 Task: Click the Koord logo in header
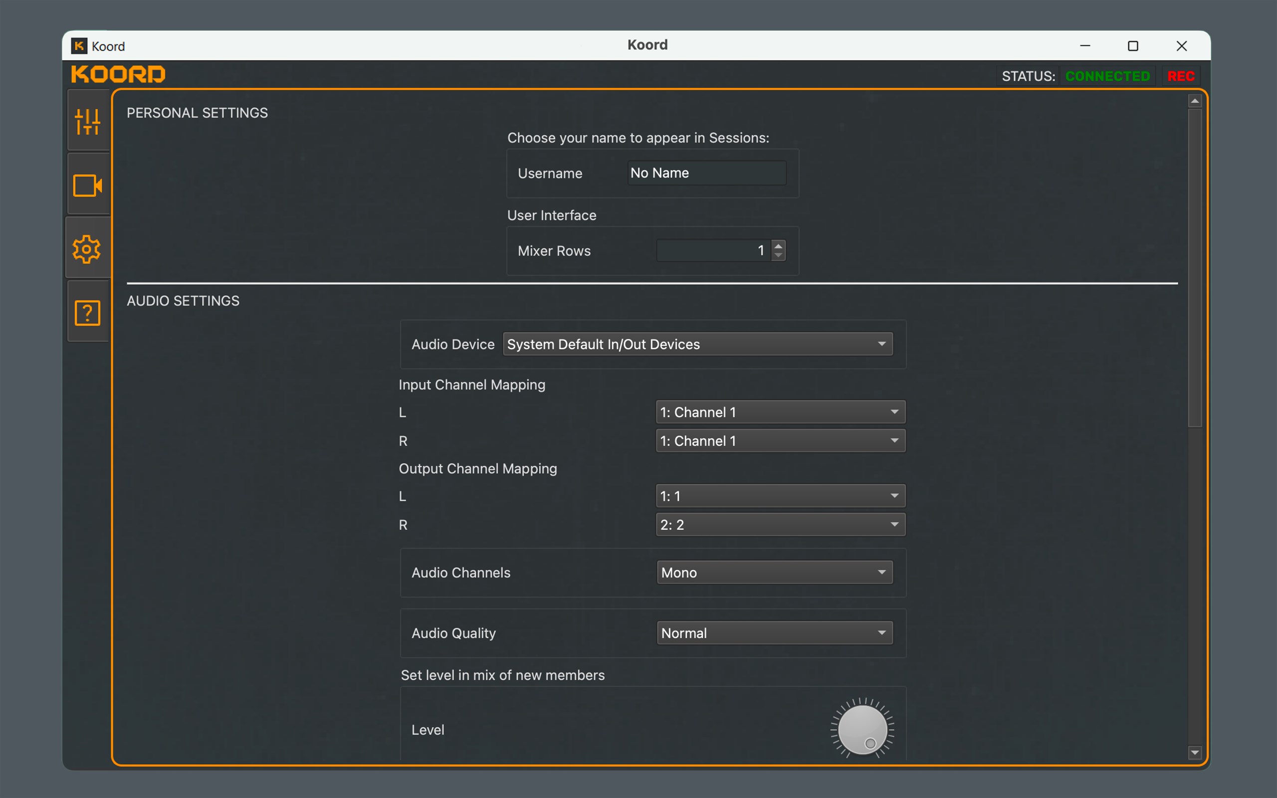pyautogui.click(x=118, y=74)
